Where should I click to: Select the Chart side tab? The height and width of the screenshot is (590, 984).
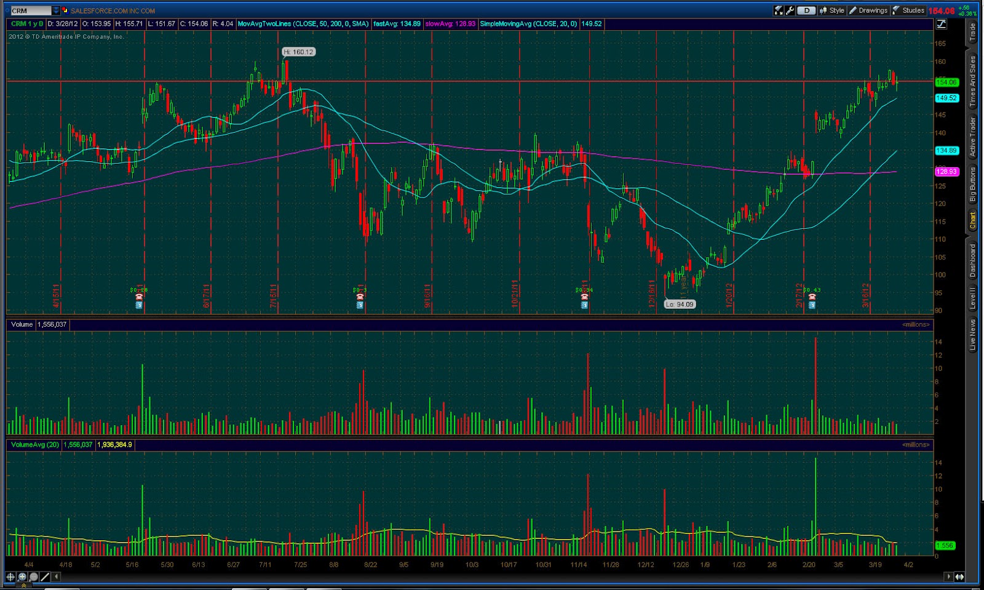[x=972, y=220]
